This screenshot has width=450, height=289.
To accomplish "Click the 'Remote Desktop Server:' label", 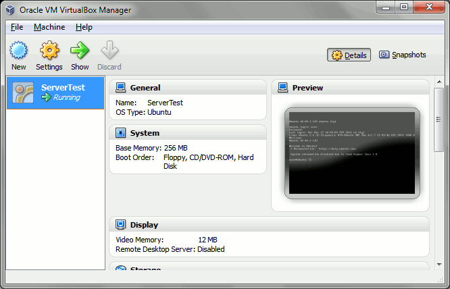I will pos(155,249).
